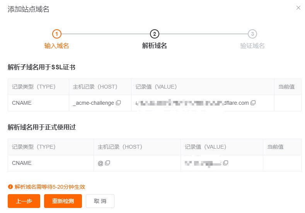Click the orange info icon beside 解析域名需等待

[10, 187]
